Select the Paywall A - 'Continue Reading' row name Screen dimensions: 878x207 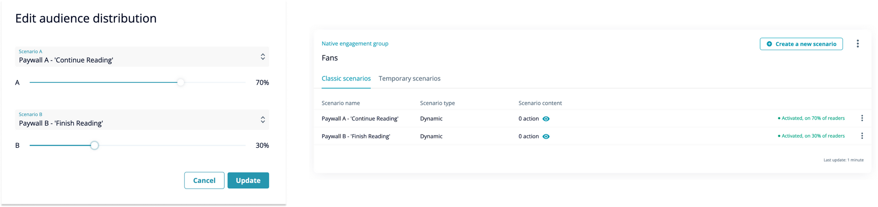pyautogui.click(x=360, y=118)
